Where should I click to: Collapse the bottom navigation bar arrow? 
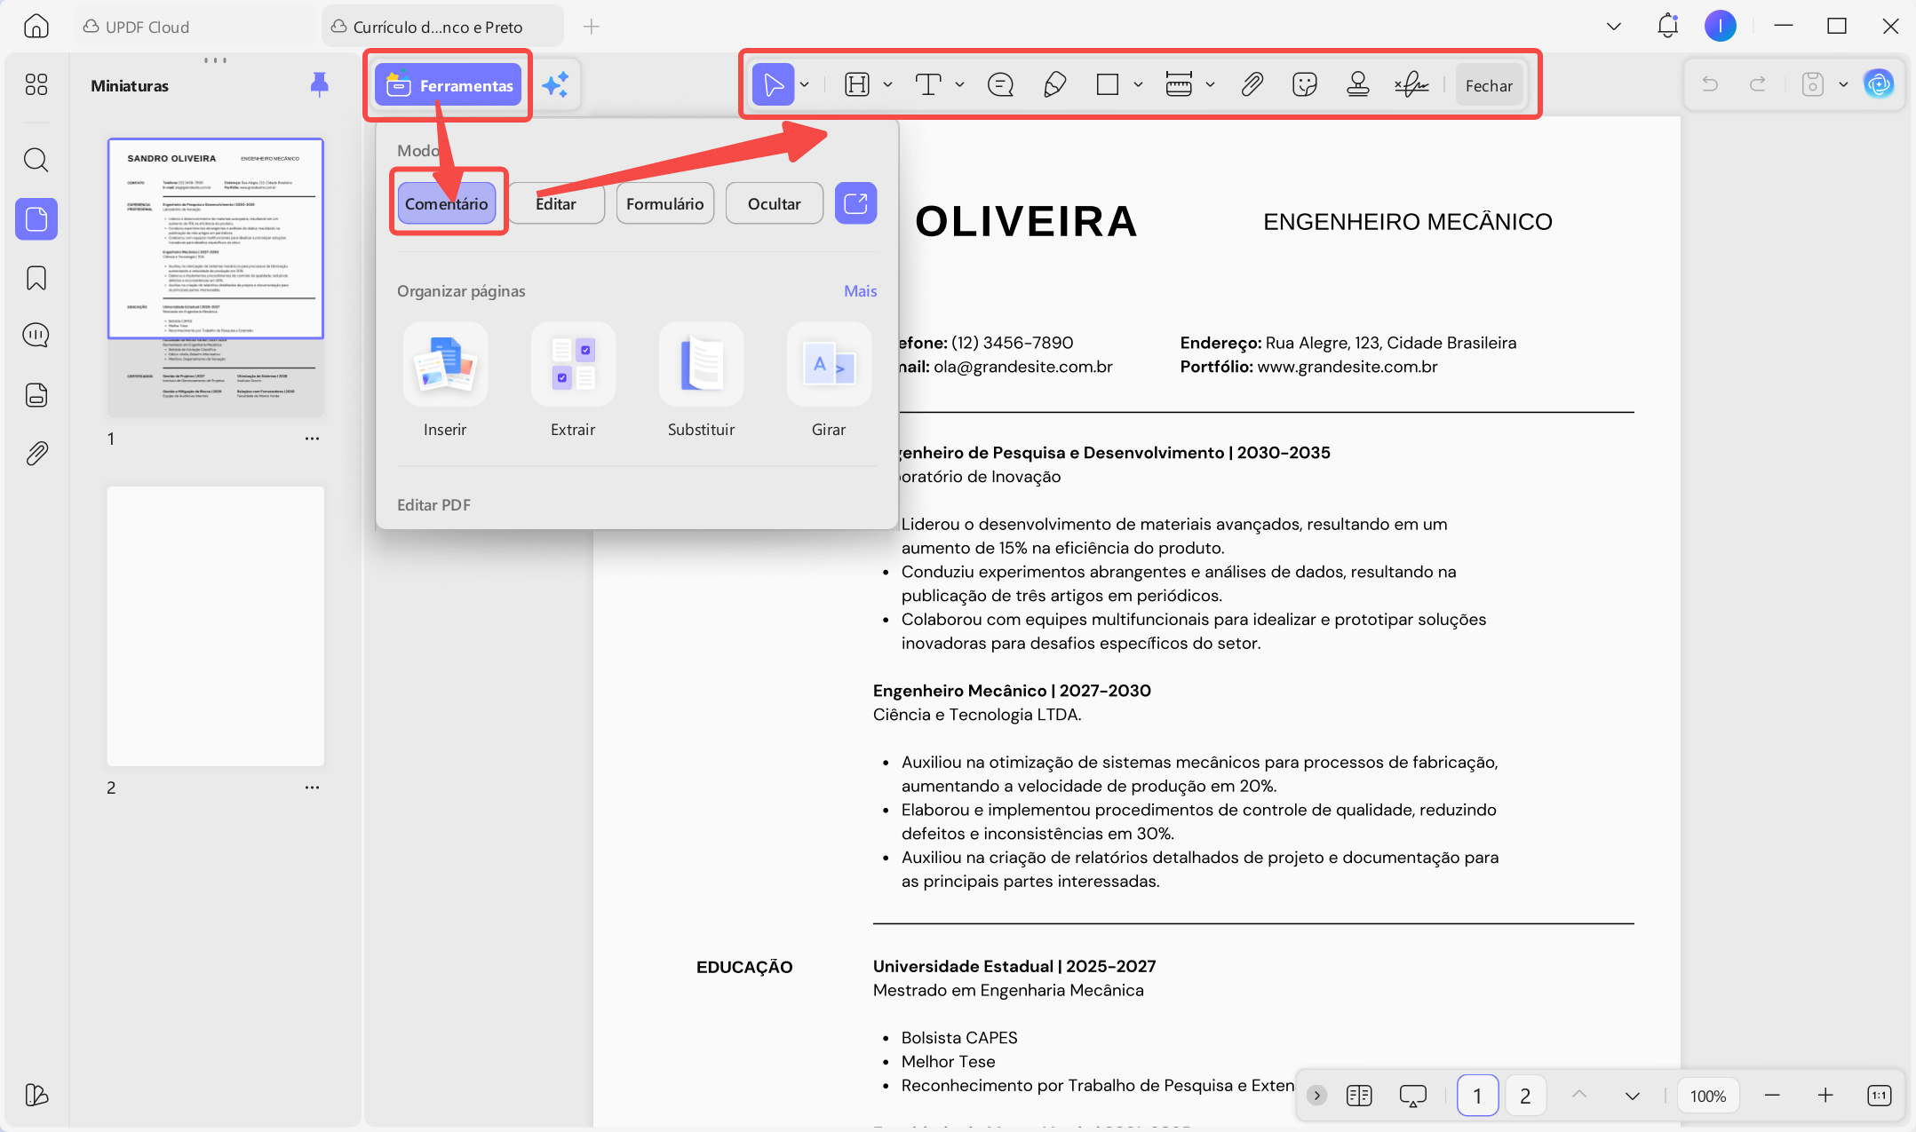[1316, 1096]
